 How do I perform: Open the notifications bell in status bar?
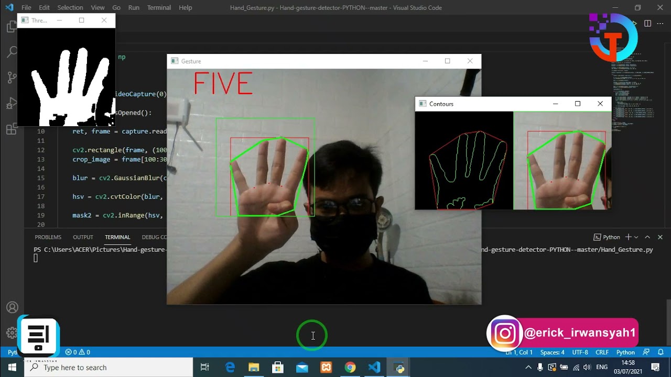(661, 352)
